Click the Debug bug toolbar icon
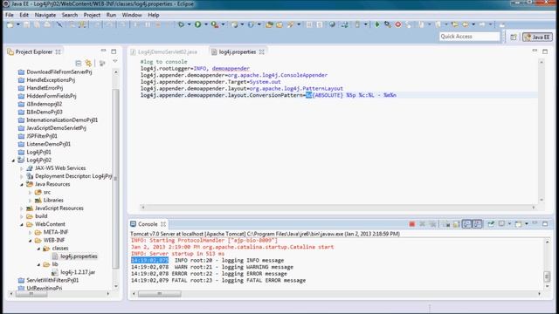The height and width of the screenshot is (314, 559). click(181, 24)
